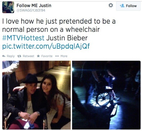This screenshot has height=131, width=142.
Task: Click the Retweet text label
Action: 28,56
